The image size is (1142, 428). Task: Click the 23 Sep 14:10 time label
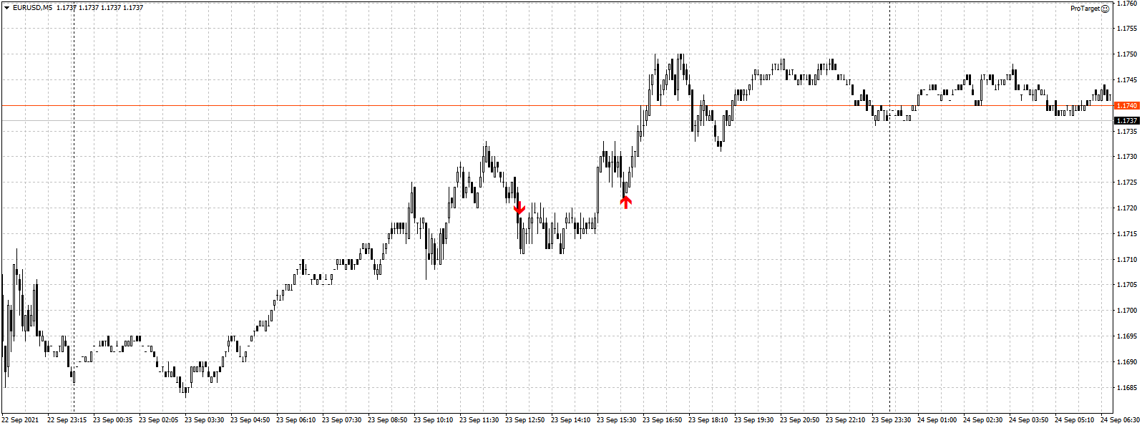570,420
